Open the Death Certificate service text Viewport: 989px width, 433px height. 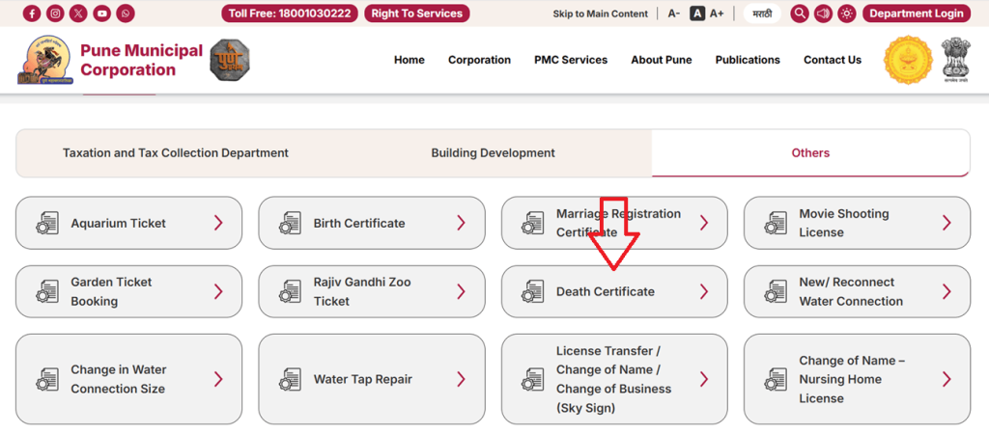click(606, 291)
